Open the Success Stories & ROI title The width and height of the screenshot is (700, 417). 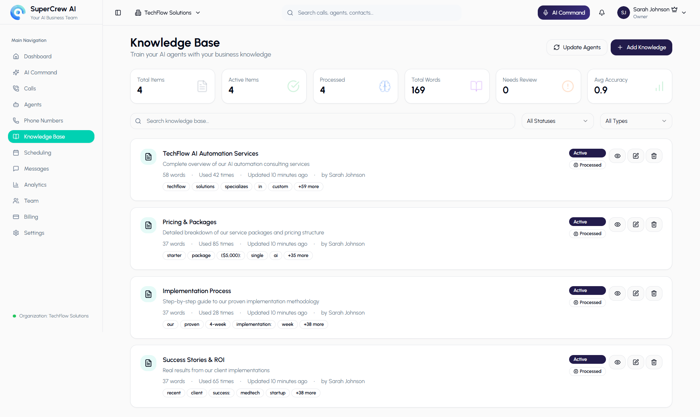point(193,360)
